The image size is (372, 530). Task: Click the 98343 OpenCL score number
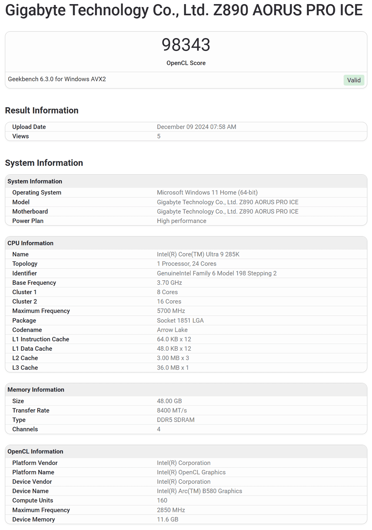[x=186, y=45]
